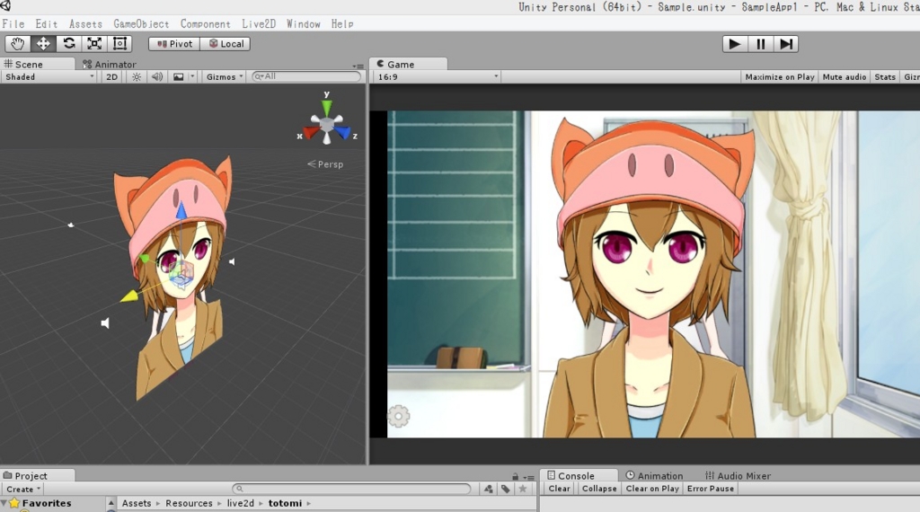Toggle scene audio speaker icon
The width and height of the screenshot is (920, 512).
coord(156,77)
